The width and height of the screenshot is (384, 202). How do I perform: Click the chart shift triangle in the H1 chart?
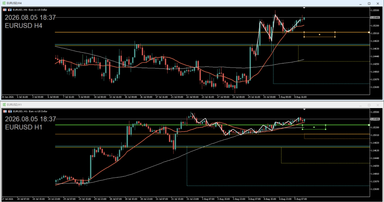tap(304, 110)
